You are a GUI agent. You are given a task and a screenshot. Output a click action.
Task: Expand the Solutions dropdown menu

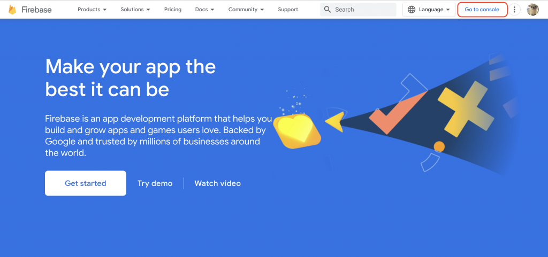click(135, 10)
